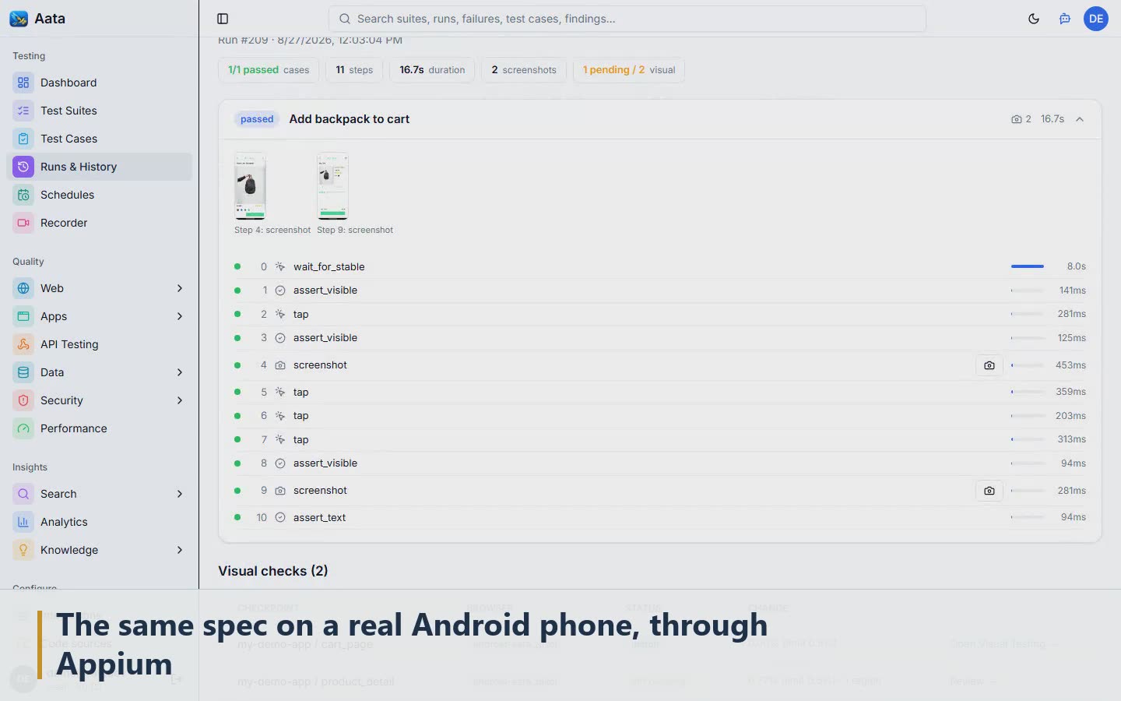Click the Web globe icon
Image resolution: width=1121 pixels, height=701 pixels.
tap(23, 288)
